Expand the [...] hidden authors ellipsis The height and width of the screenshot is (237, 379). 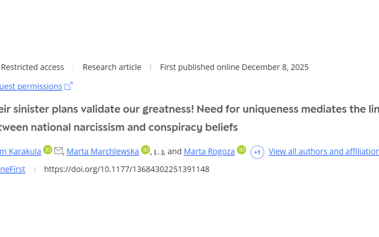tap(159, 152)
